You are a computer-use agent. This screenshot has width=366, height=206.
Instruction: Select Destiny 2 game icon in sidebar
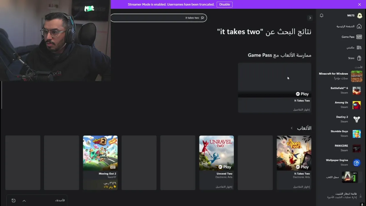tap(357, 119)
